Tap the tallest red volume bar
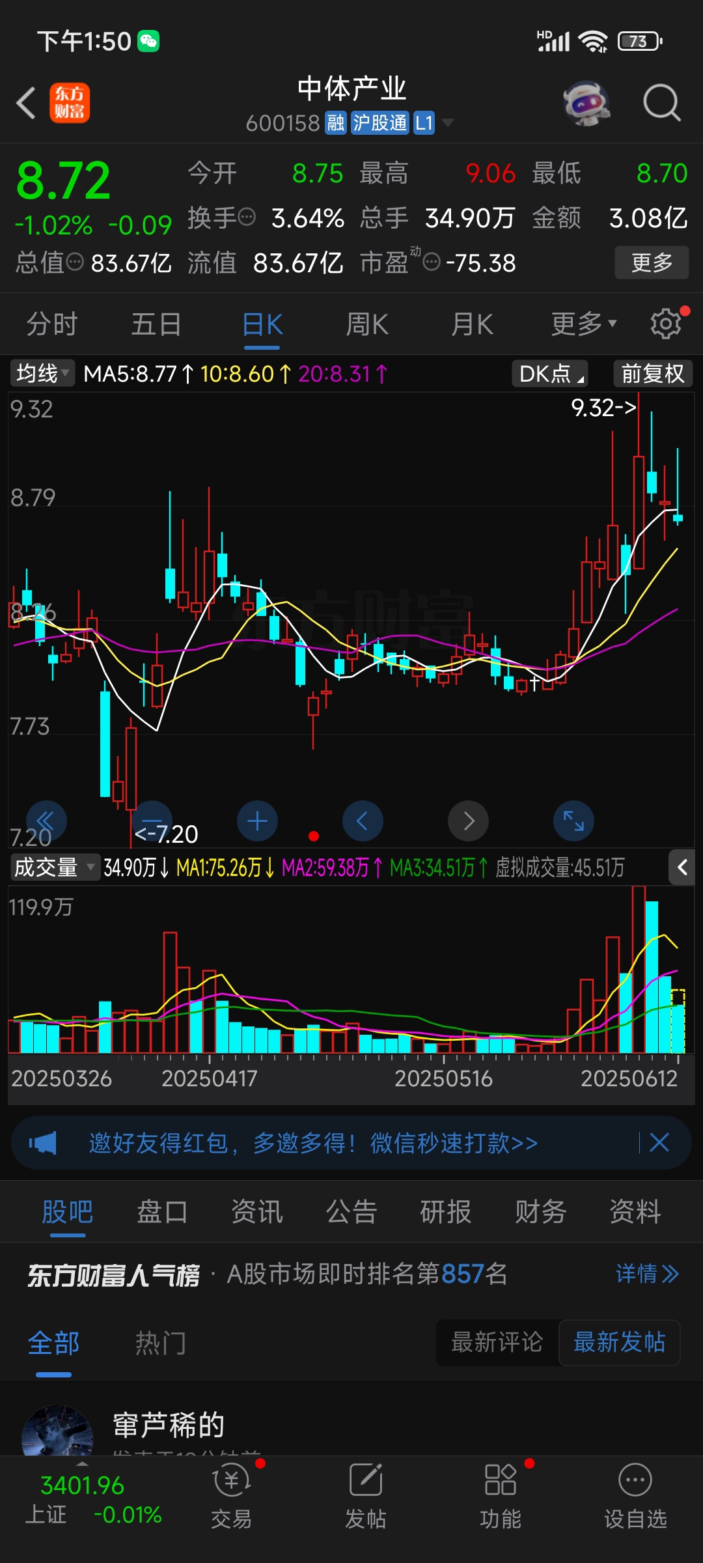 [639, 969]
